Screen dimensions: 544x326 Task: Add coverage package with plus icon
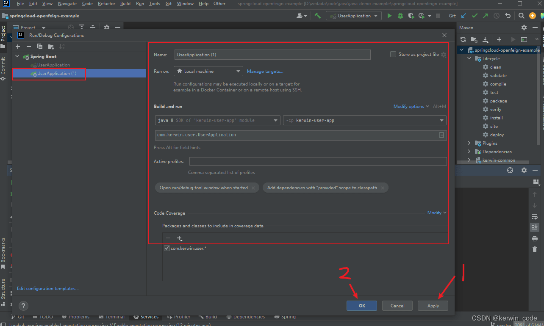pos(179,238)
